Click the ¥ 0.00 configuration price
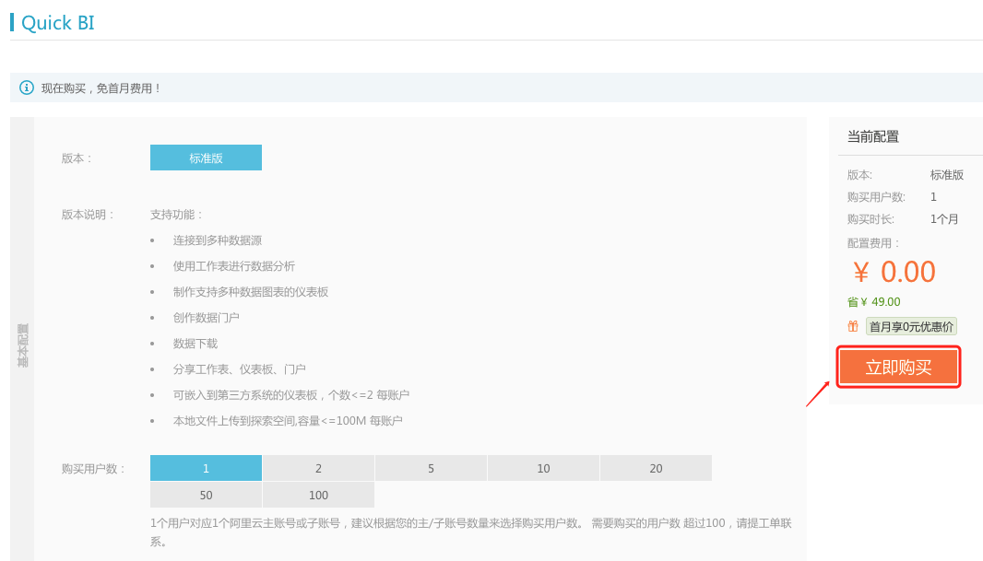Viewport: 983px width, 561px height. (894, 272)
